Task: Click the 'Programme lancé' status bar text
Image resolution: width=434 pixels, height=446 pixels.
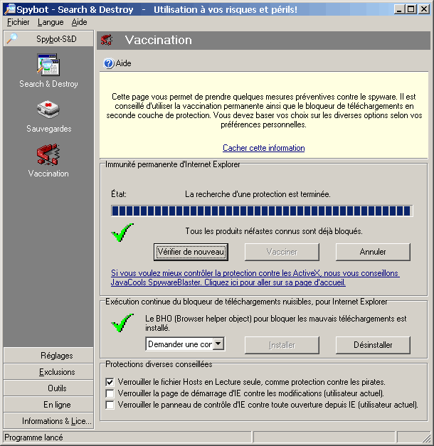Action: (33, 437)
